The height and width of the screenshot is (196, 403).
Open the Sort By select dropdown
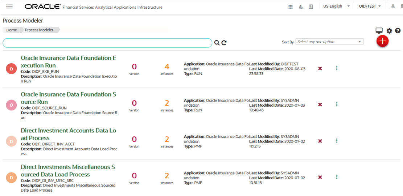tap(329, 42)
